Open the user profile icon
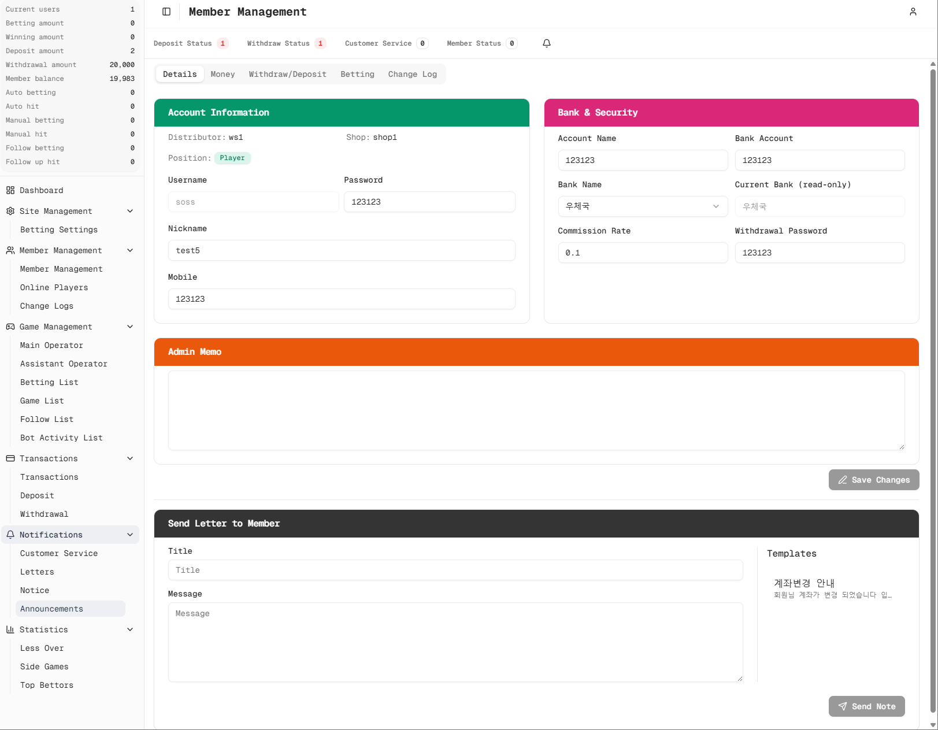This screenshot has width=938, height=730. (913, 12)
